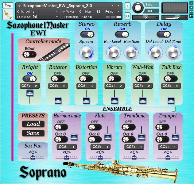
Task: Click the Tune value 0.00 field
Action: (x=151, y=11)
